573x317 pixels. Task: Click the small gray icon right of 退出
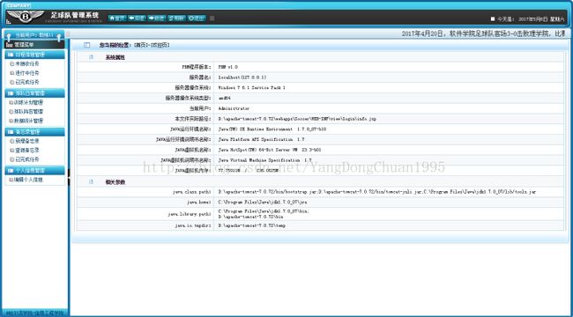pyautogui.click(x=212, y=18)
